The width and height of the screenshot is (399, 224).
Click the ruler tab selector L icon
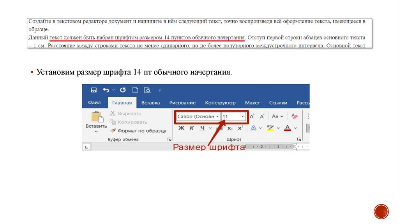click(87, 147)
